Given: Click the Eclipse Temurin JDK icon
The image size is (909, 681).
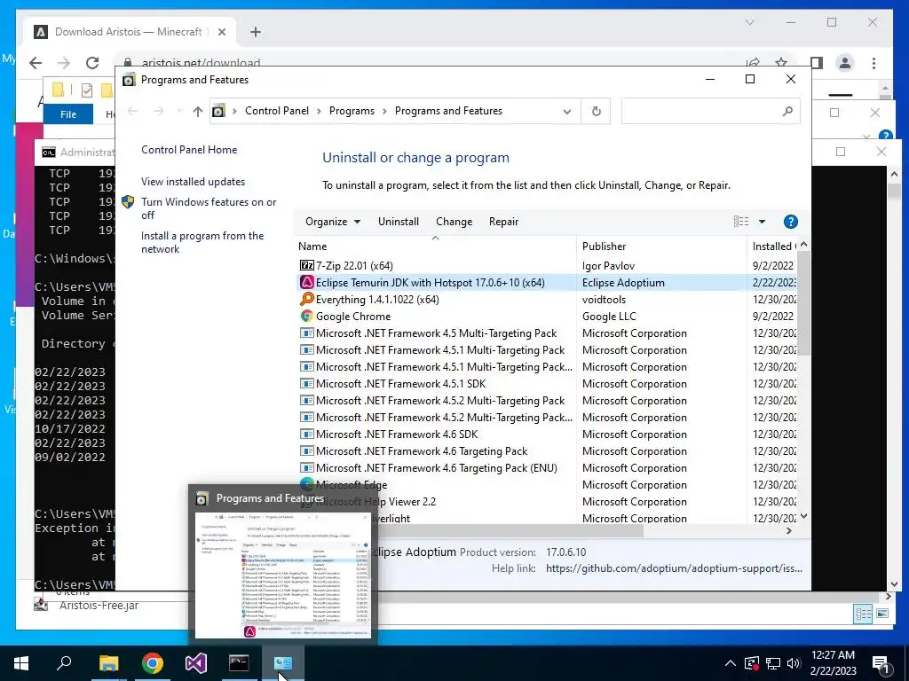Looking at the screenshot, I should (x=306, y=283).
